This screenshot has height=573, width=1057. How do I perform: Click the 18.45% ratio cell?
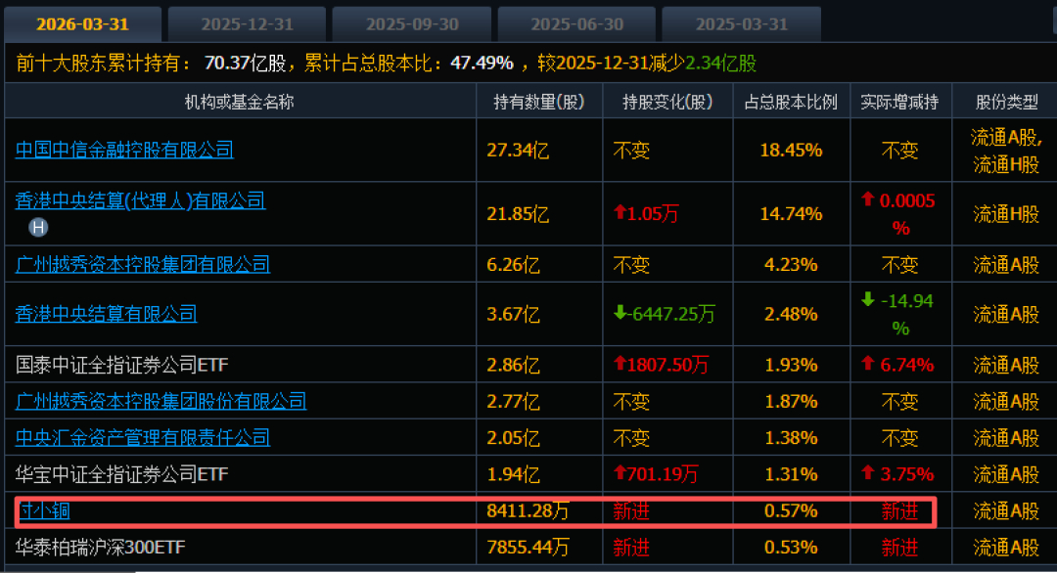coord(791,150)
